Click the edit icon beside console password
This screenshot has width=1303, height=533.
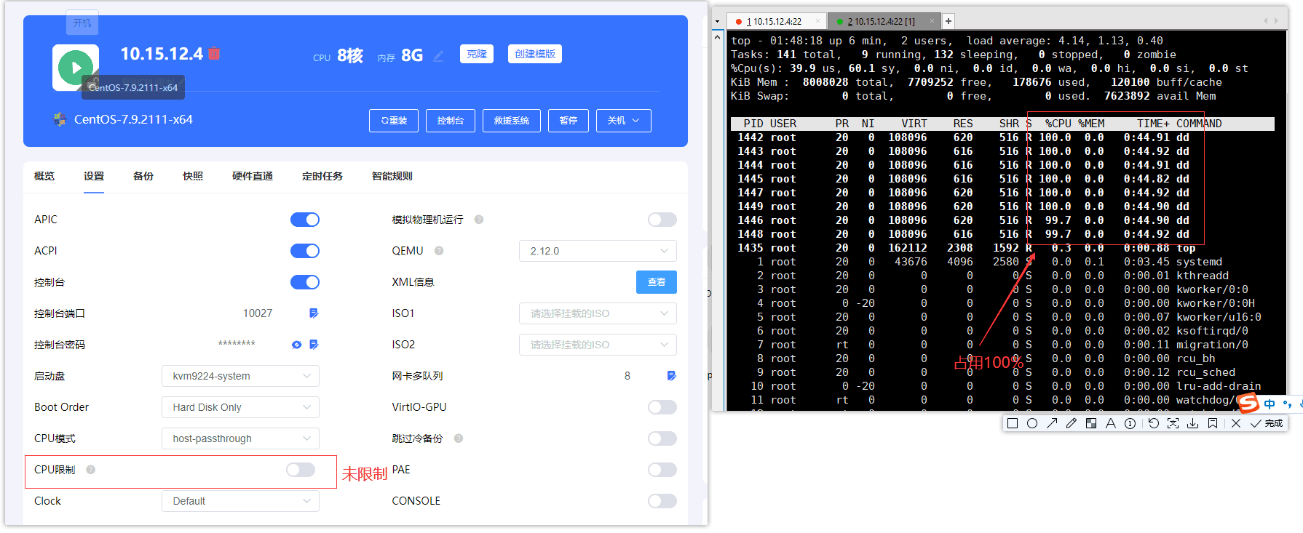tap(314, 345)
